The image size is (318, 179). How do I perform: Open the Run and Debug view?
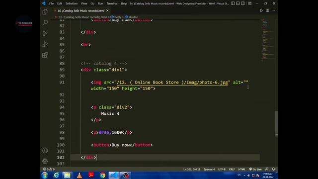[x=45, y=44]
